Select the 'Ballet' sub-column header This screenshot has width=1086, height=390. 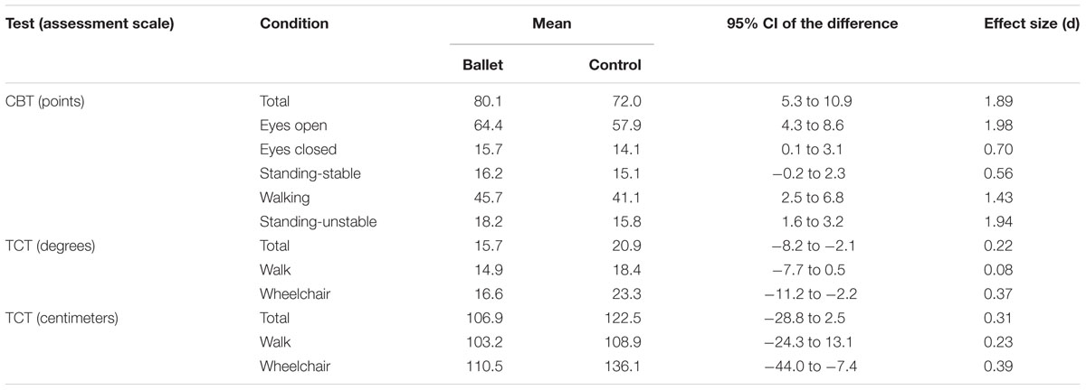[x=481, y=65]
